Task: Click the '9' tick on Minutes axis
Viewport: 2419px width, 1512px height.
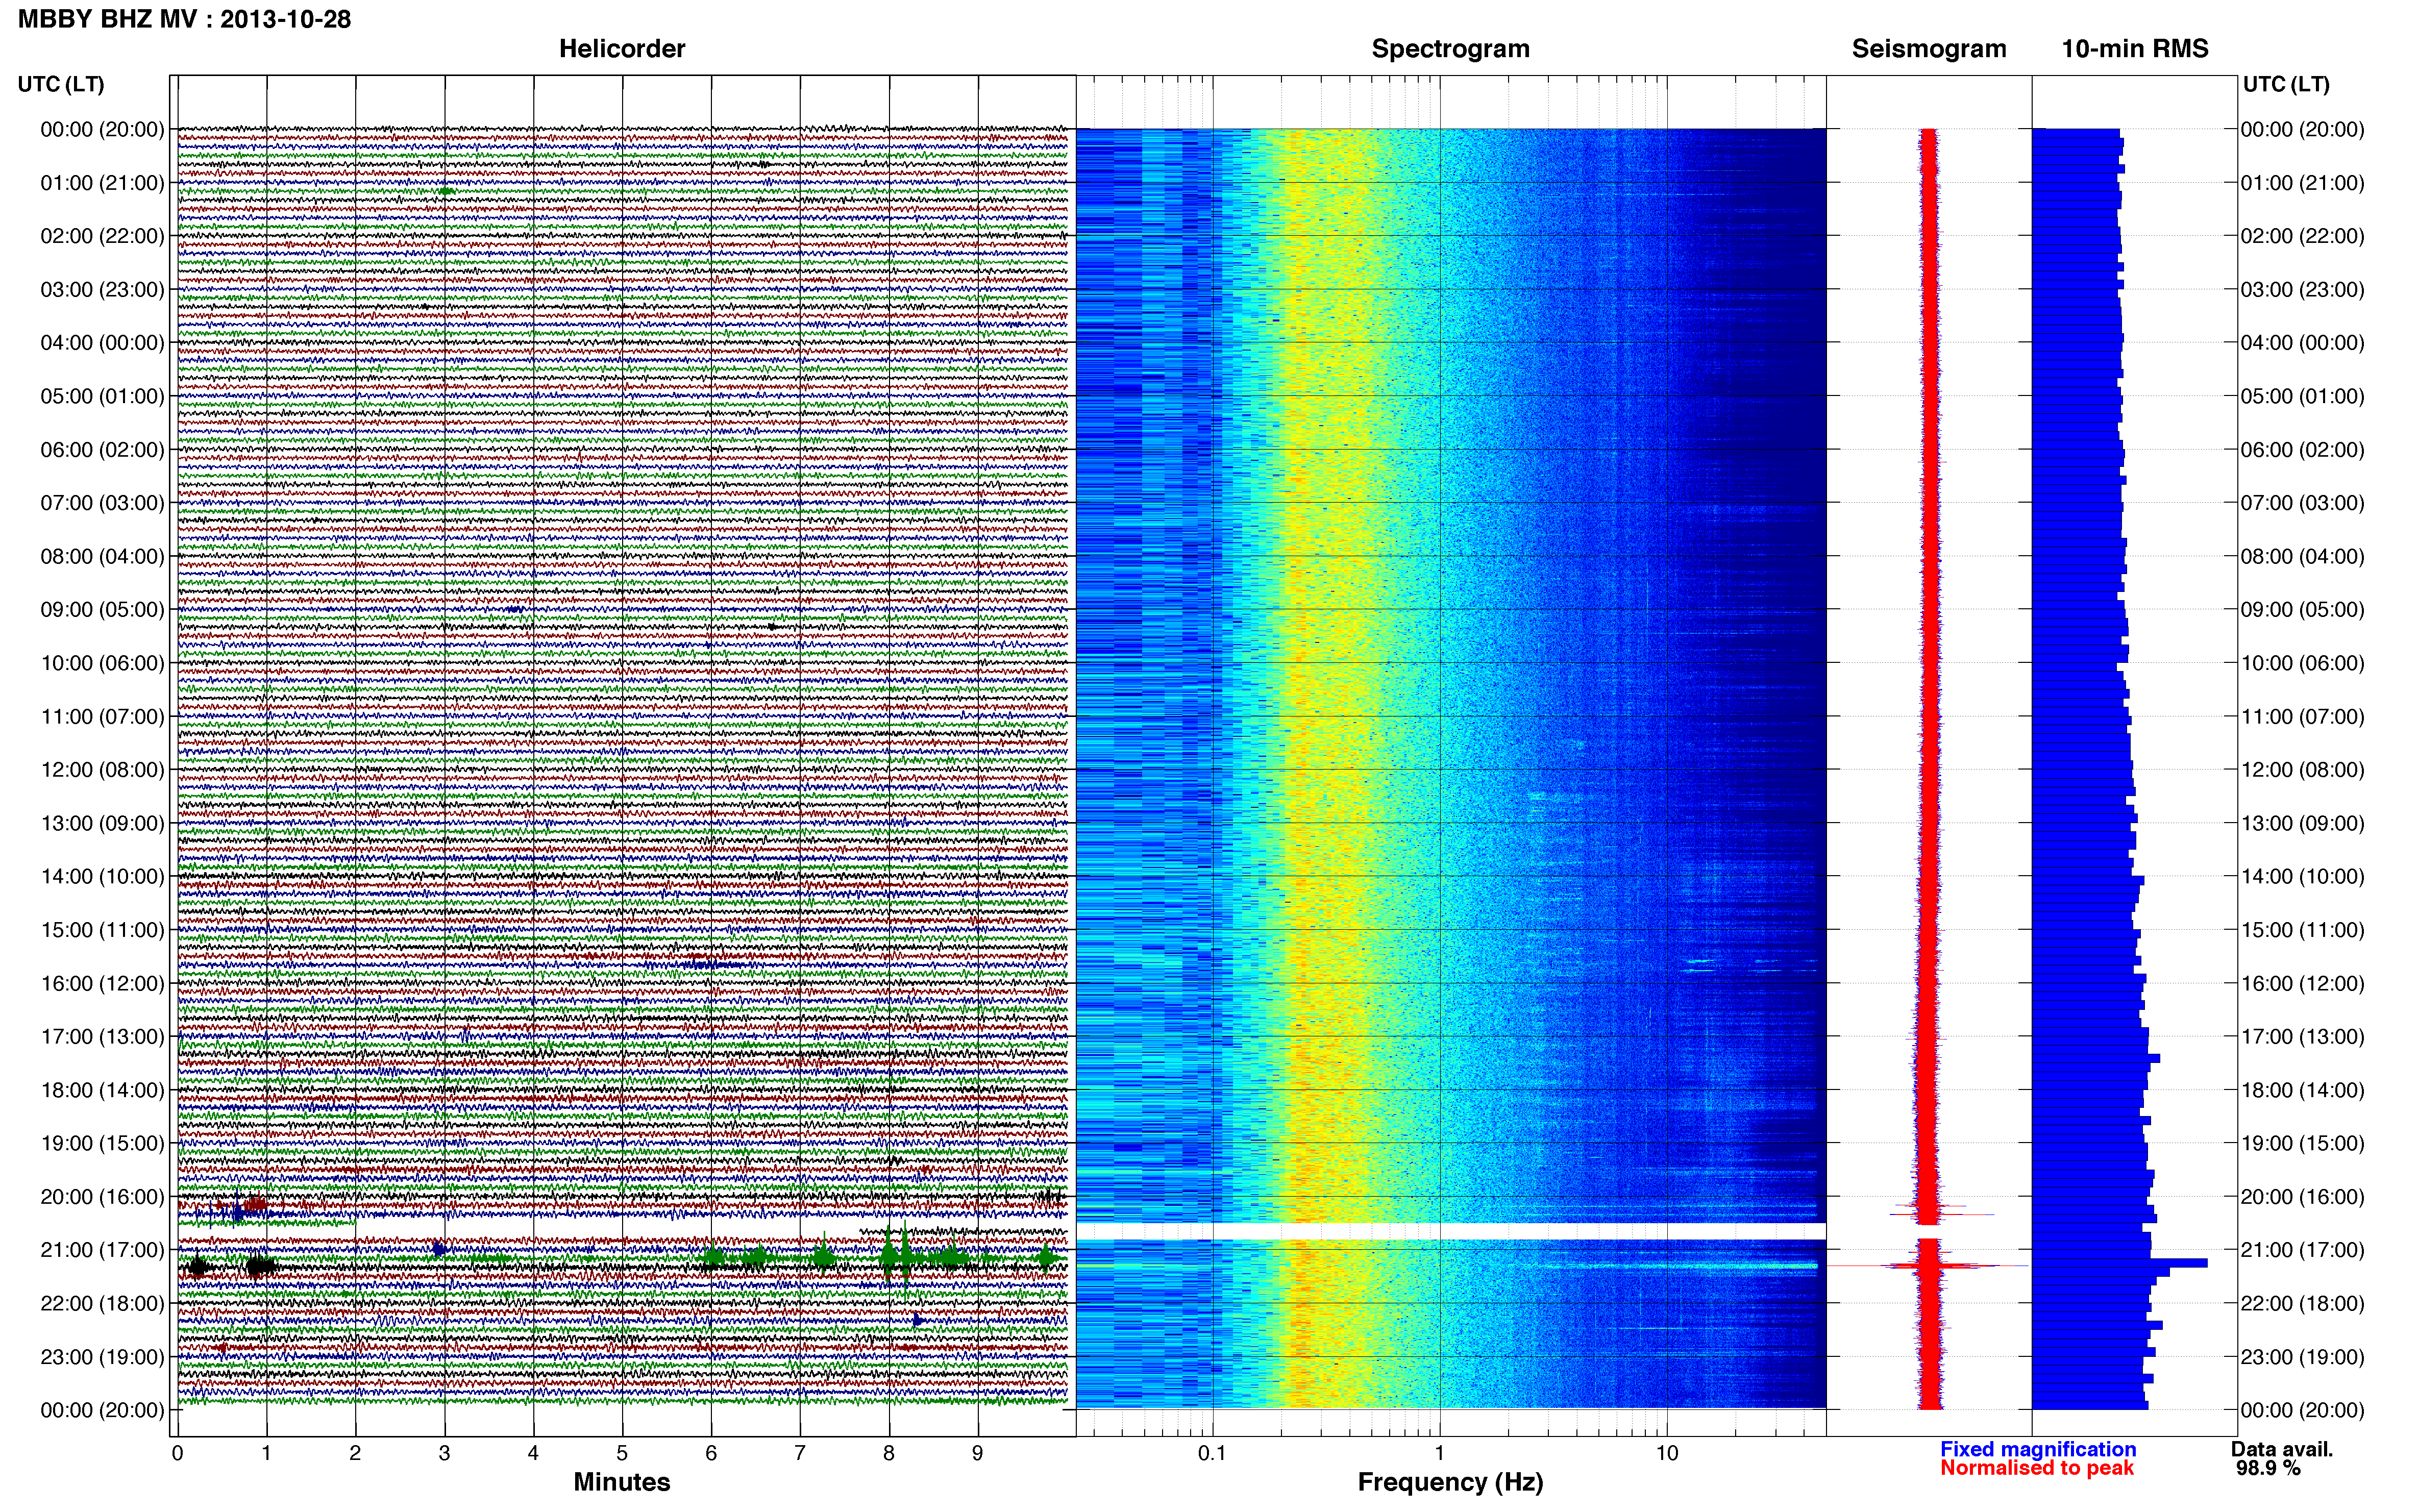Action: [977, 1453]
